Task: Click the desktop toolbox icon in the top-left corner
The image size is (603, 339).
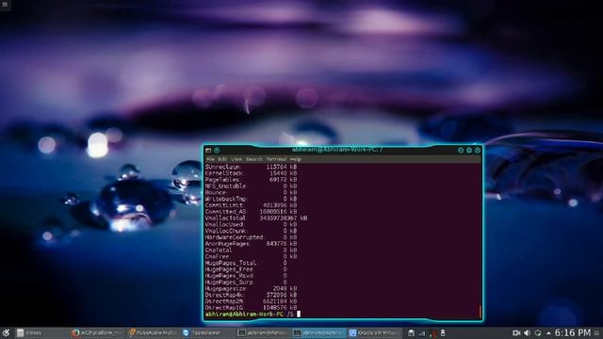Action: click(x=5, y=5)
